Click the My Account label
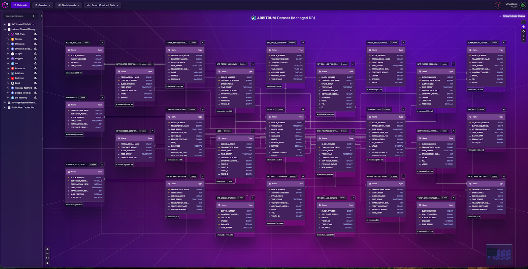 coord(511,4)
